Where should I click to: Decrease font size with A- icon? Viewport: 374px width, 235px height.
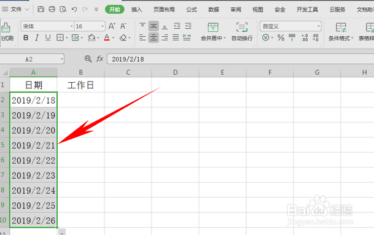click(123, 26)
